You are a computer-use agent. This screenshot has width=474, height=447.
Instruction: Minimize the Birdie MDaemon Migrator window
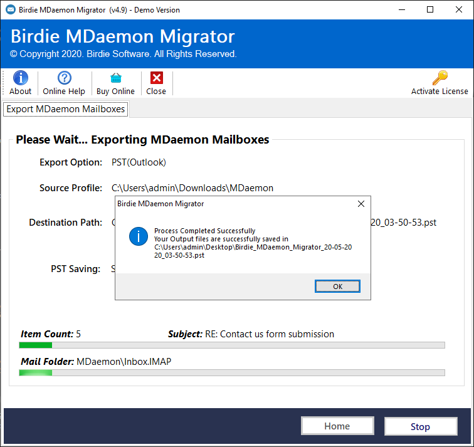402,9
